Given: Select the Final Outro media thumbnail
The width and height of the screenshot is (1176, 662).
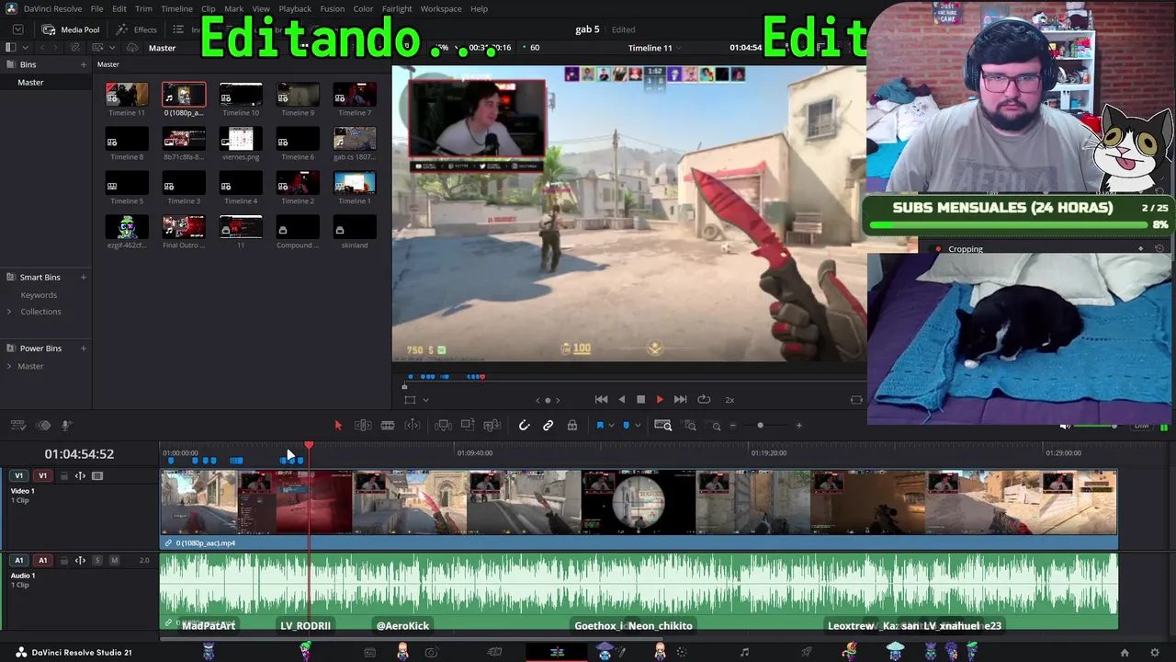Looking at the screenshot, I should click(184, 226).
